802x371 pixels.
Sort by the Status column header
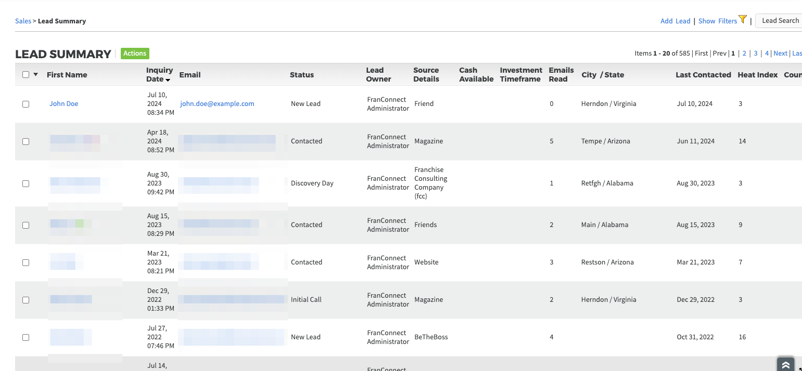click(301, 75)
